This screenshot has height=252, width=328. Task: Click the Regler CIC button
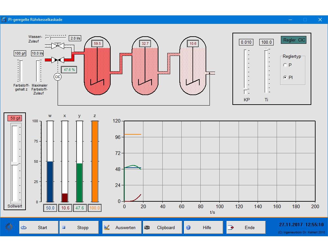[x=294, y=40]
